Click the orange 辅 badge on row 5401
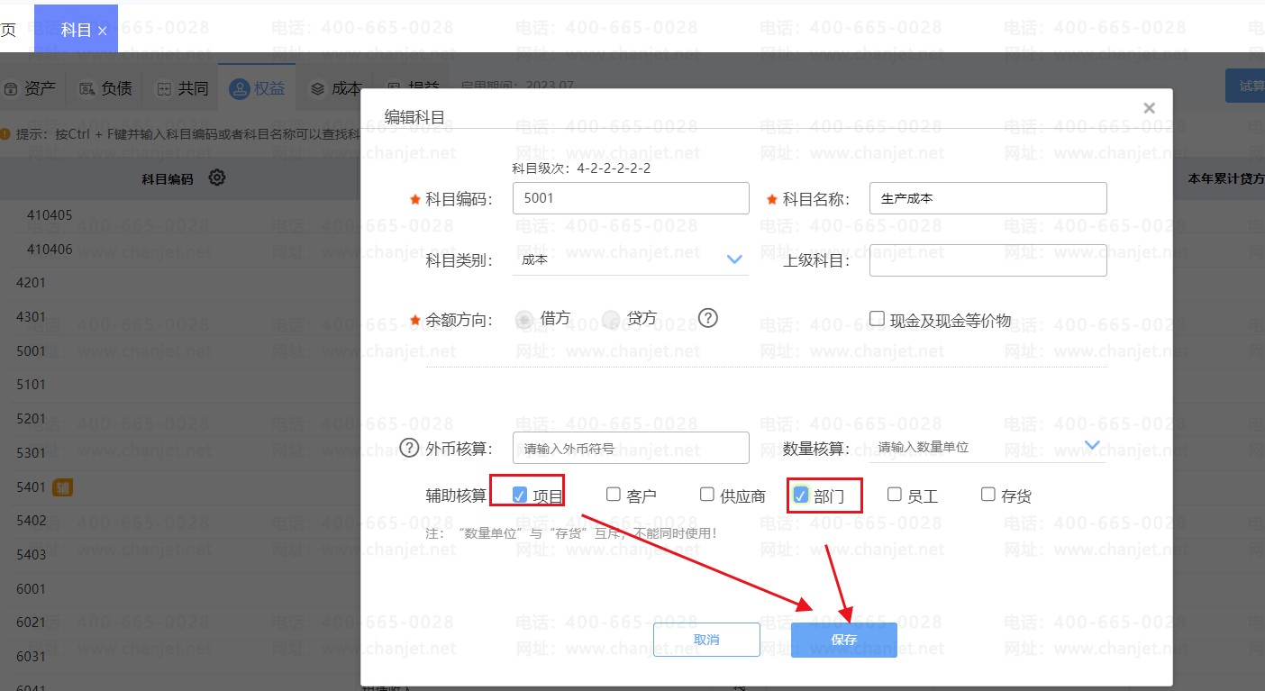 click(x=62, y=487)
